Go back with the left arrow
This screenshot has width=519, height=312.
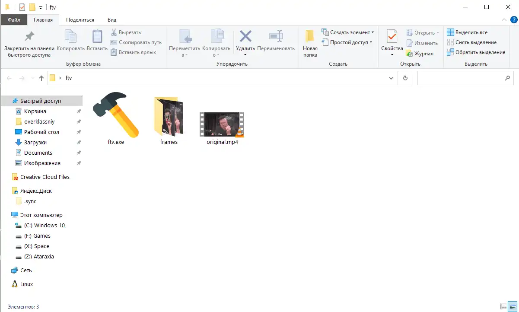point(10,78)
